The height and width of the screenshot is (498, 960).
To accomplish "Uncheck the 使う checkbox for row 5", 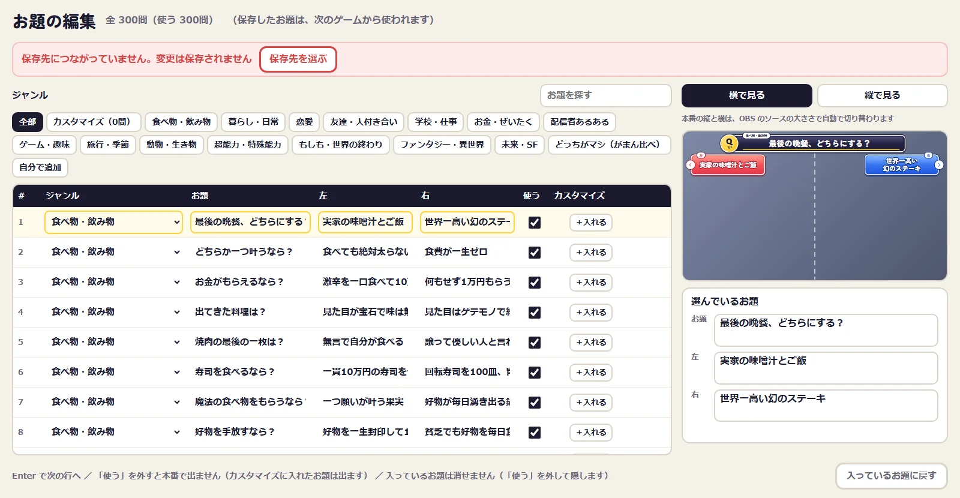I will pos(534,343).
